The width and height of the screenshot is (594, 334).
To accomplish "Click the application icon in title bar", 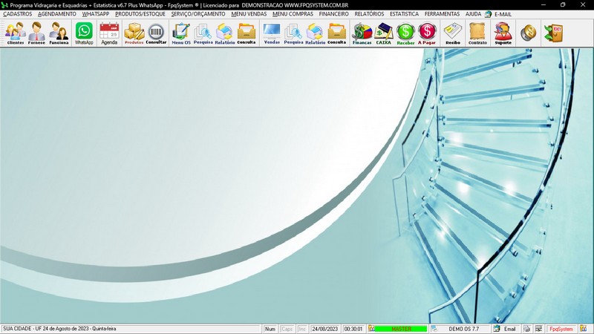I will point(4,5).
